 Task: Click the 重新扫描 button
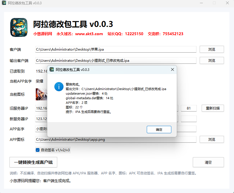[x=213, y=108]
